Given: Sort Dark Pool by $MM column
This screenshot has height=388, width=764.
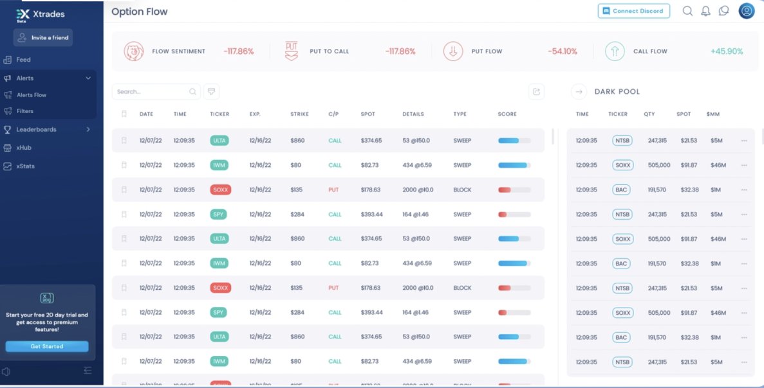Looking at the screenshot, I should [713, 114].
